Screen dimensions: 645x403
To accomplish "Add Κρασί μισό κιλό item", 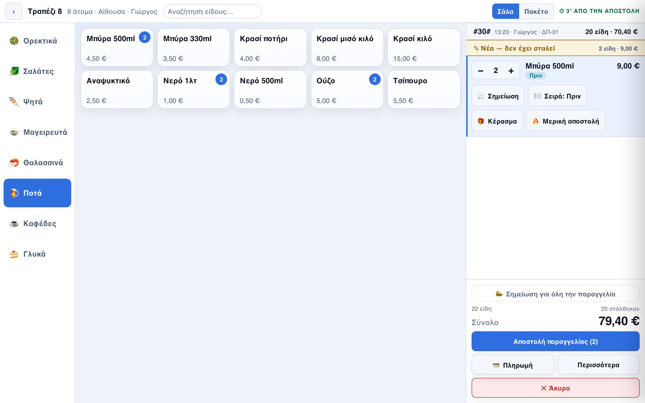I will coord(347,48).
